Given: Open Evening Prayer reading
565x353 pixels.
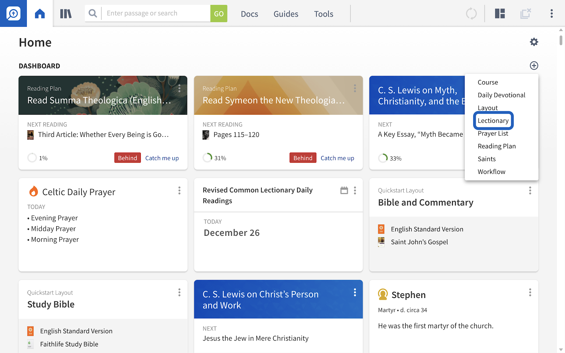Looking at the screenshot, I should 54,218.
